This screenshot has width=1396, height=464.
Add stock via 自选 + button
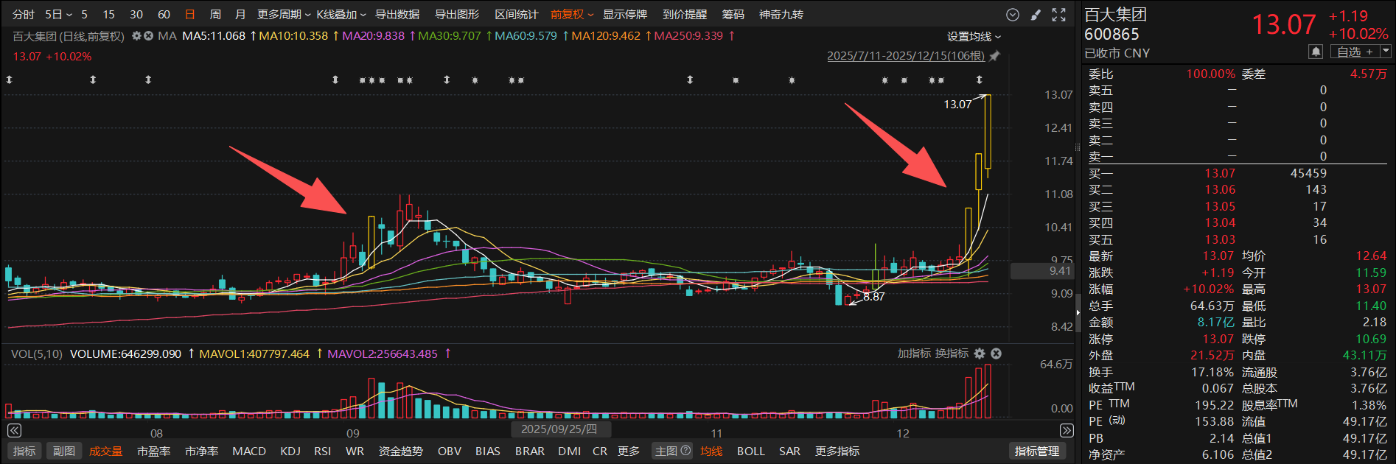tap(1354, 52)
